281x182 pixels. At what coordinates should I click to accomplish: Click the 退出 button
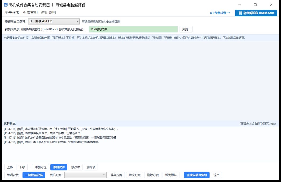pos(216,175)
